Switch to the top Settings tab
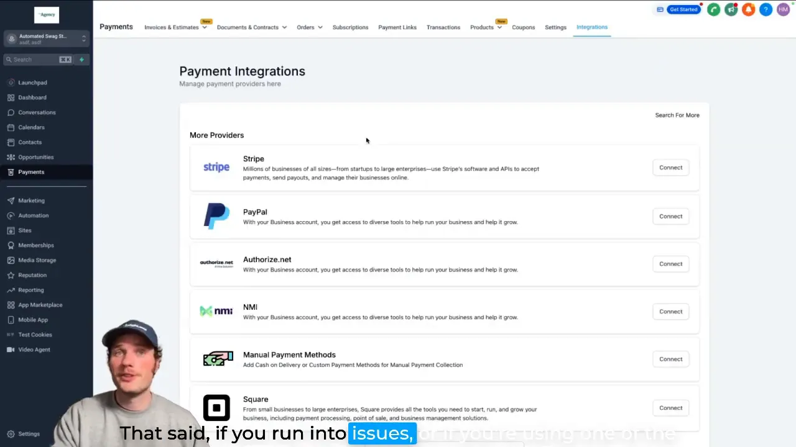796x447 pixels. click(555, 27)
